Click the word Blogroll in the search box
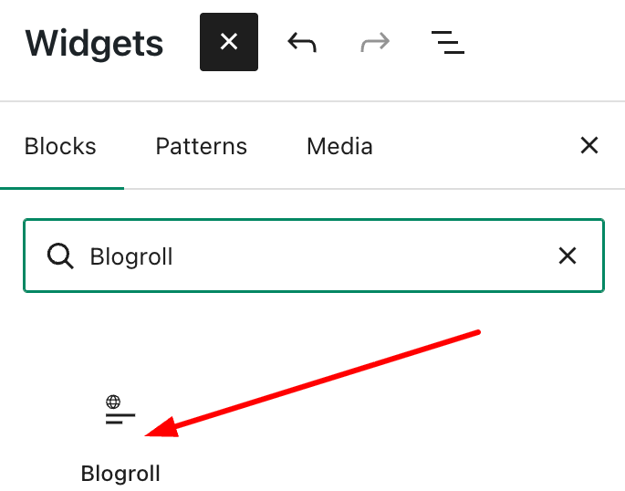This screenshot has height=491, width=625. (131, 256)
